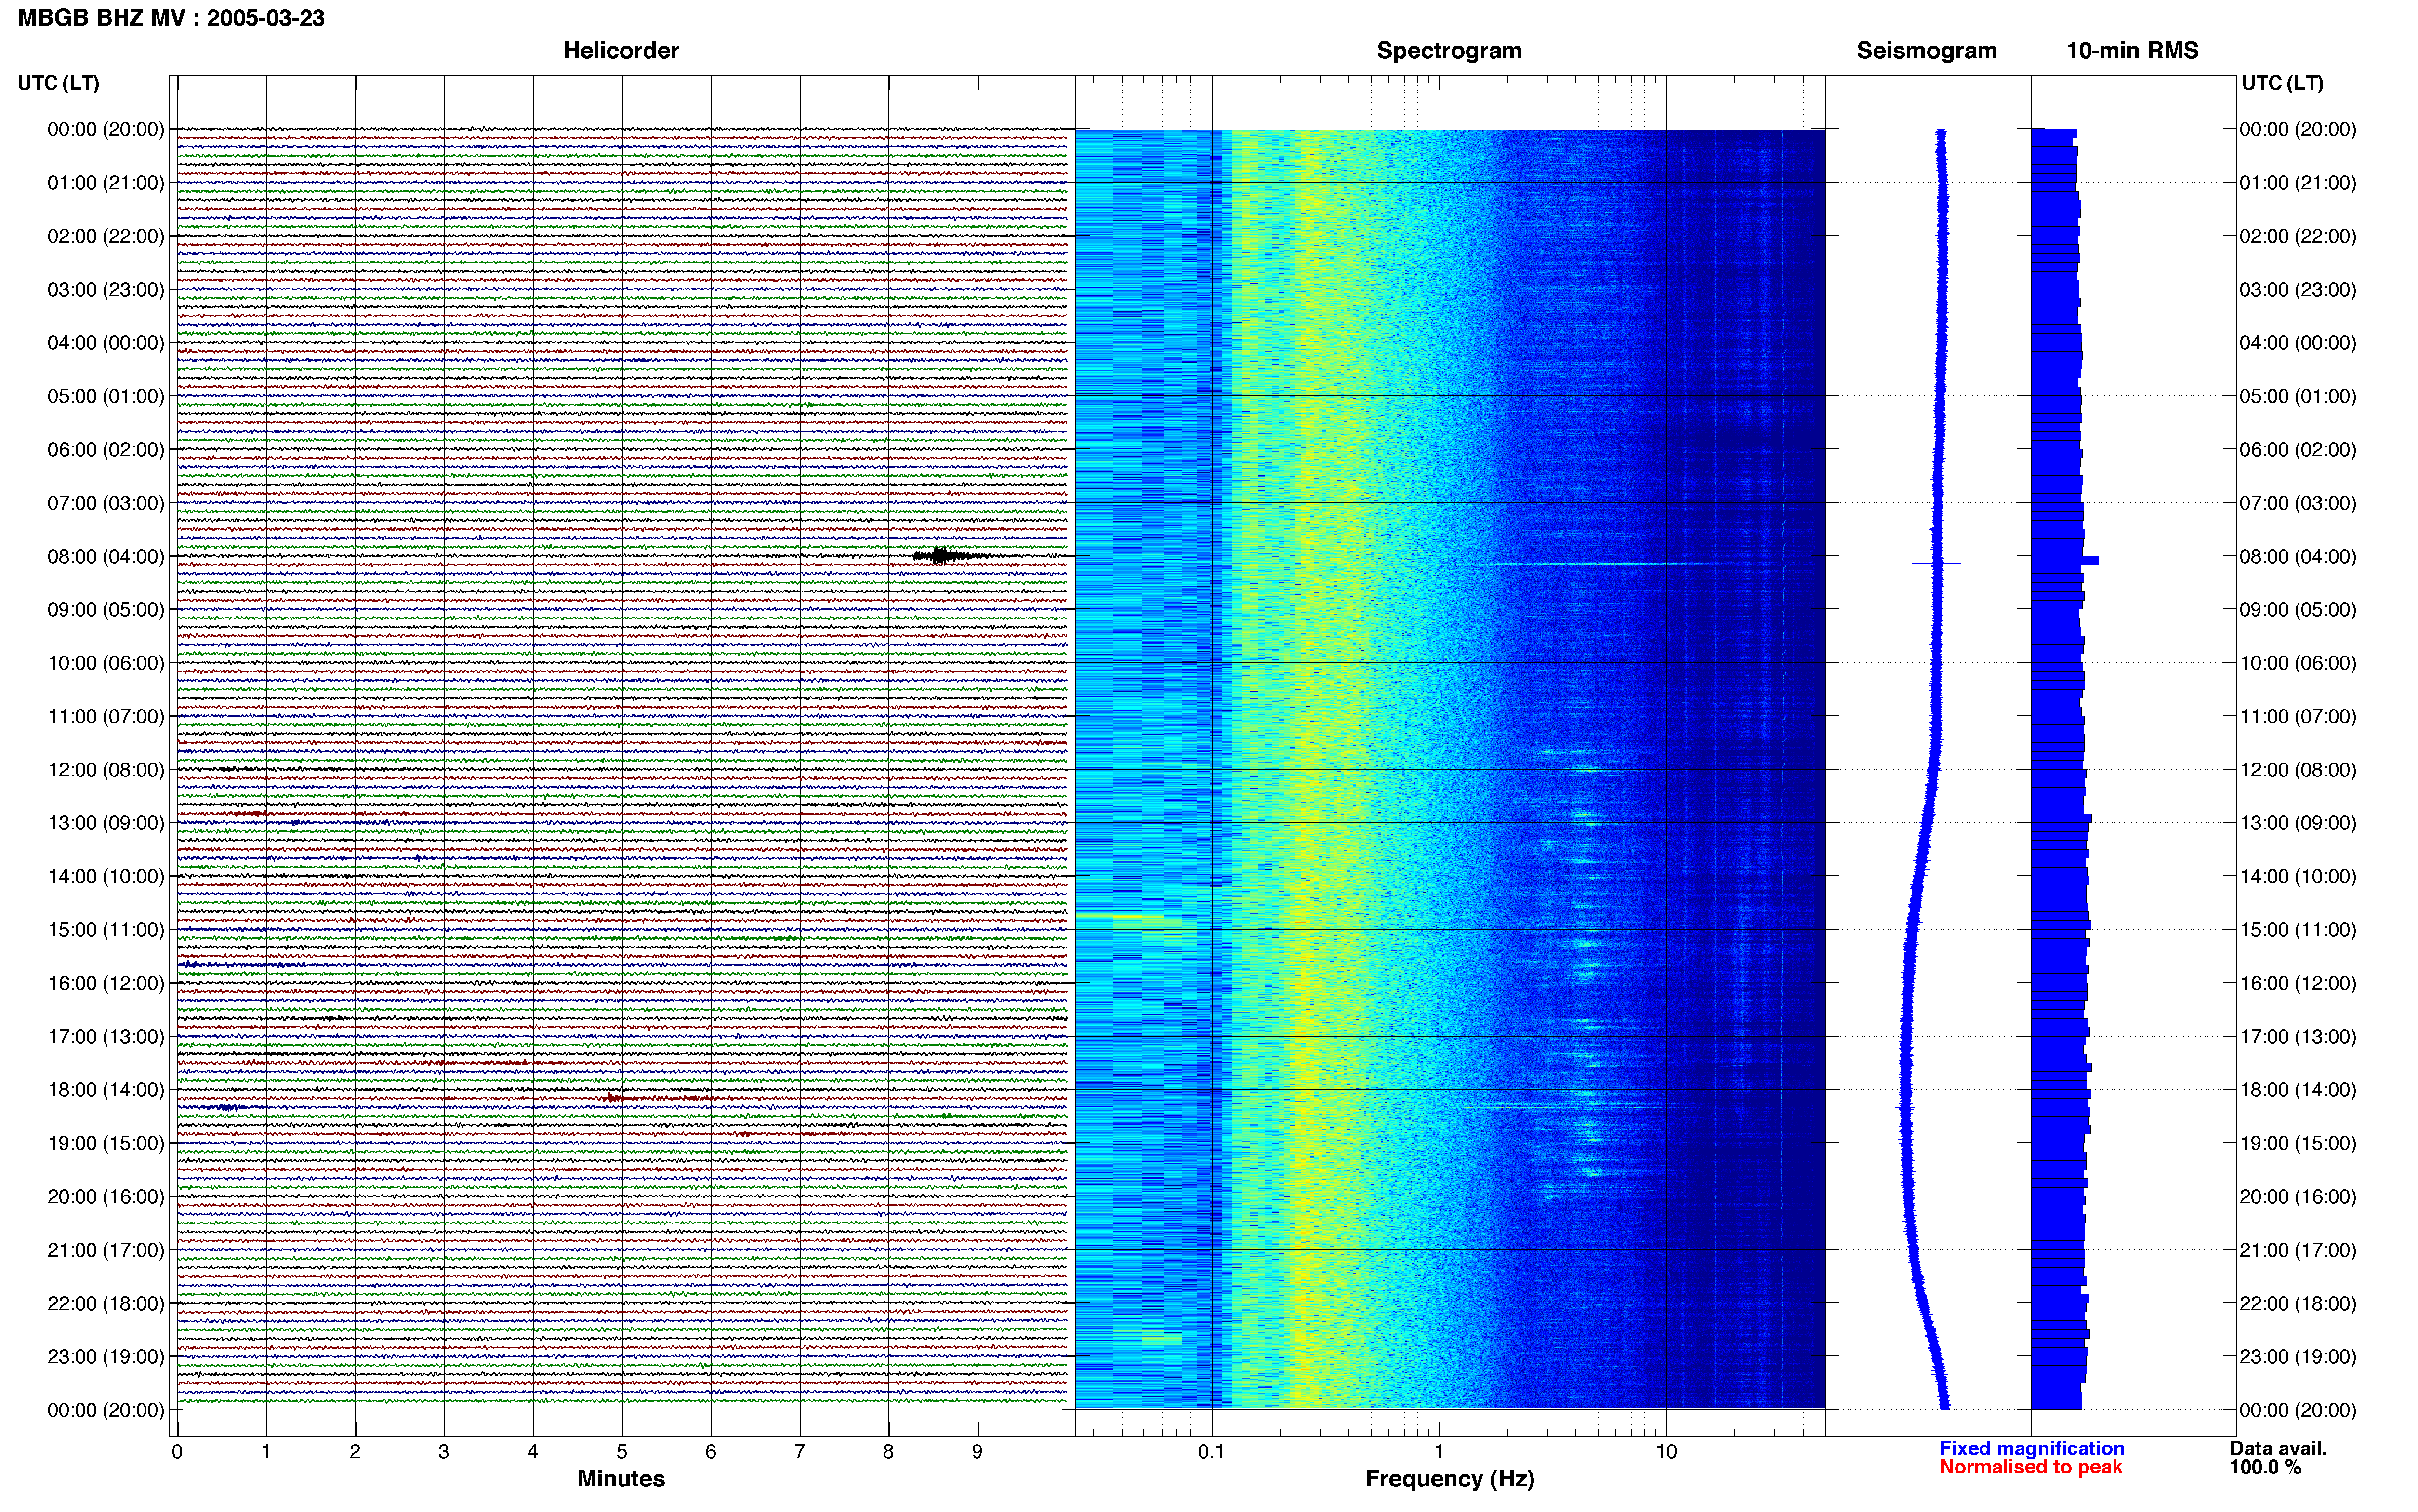2418x1512 pixels.
Task: Click the '5' tick on the Minutes axis
Action: point(622,1451)
